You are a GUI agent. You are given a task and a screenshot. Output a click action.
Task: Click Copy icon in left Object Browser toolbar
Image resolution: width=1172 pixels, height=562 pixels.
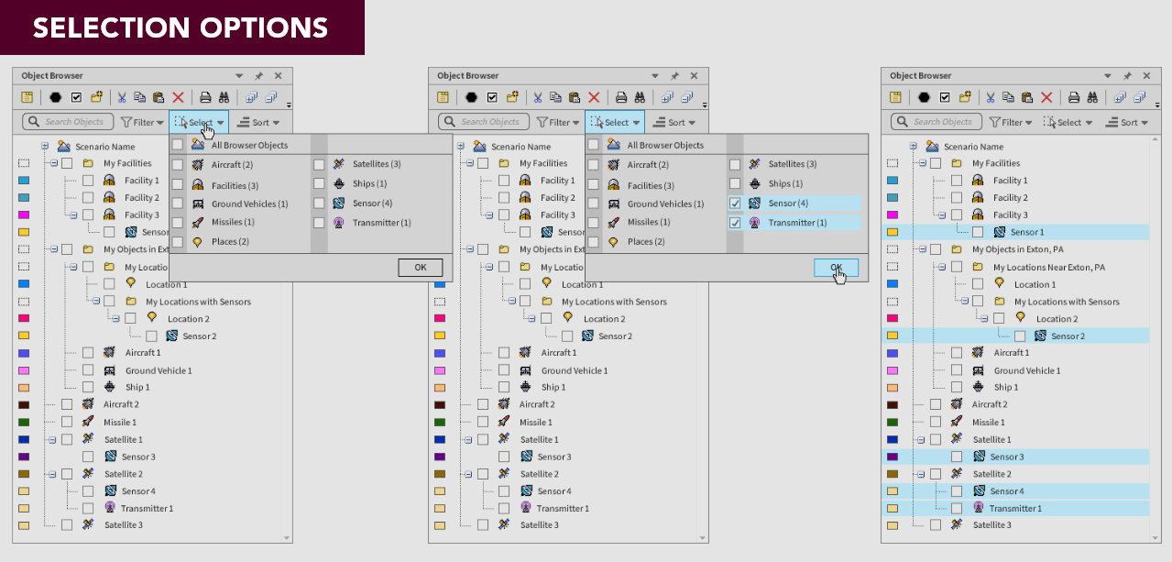(x=139, y=97)
